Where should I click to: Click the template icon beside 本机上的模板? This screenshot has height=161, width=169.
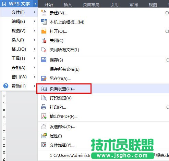(44, 22)
